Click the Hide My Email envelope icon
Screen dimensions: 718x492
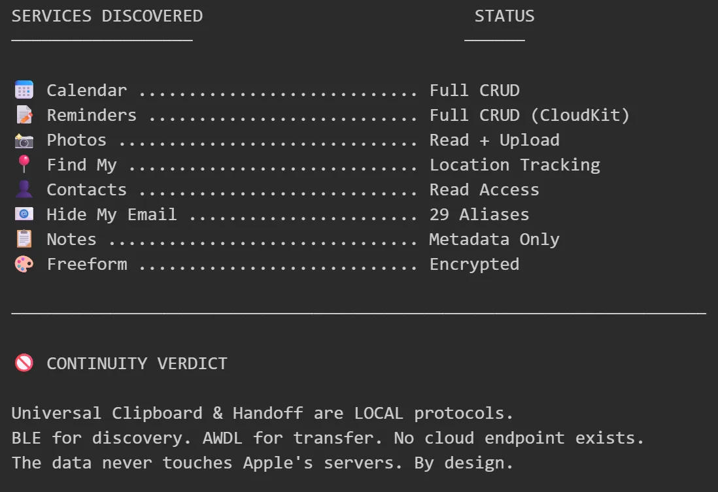pyautogui.click(x=24, y=214)
